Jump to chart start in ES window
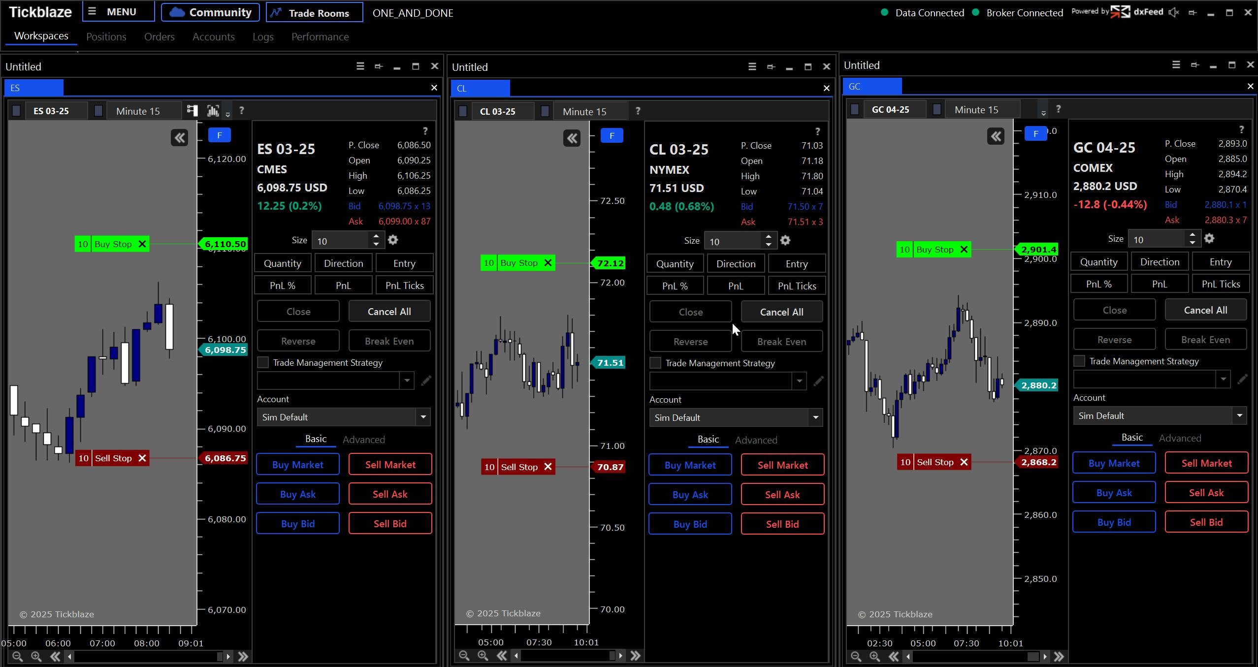Viewport: 1258px width, 667px height. point(55,656)
